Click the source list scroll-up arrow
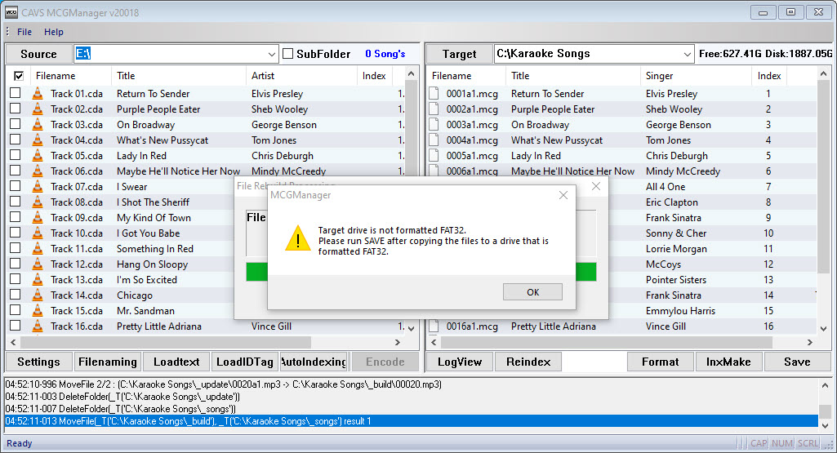Image resolution: width=837 pixels, height=453 pixels. tap(411, 74)
